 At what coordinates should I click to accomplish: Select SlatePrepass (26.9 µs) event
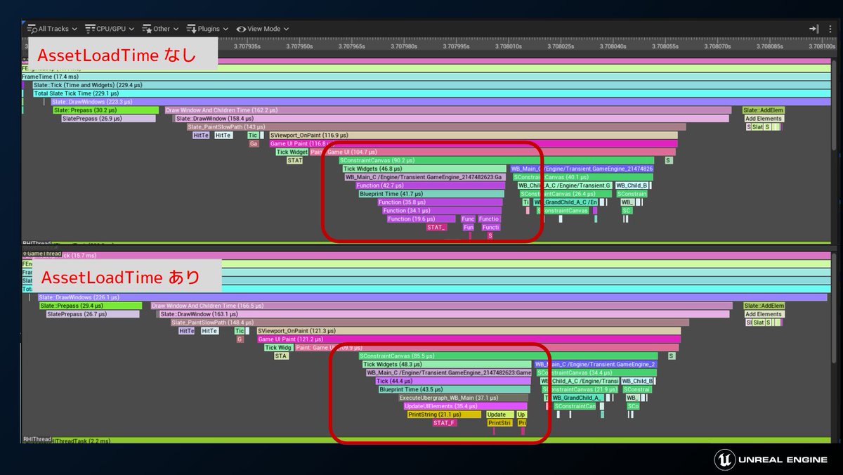(108, 118)
